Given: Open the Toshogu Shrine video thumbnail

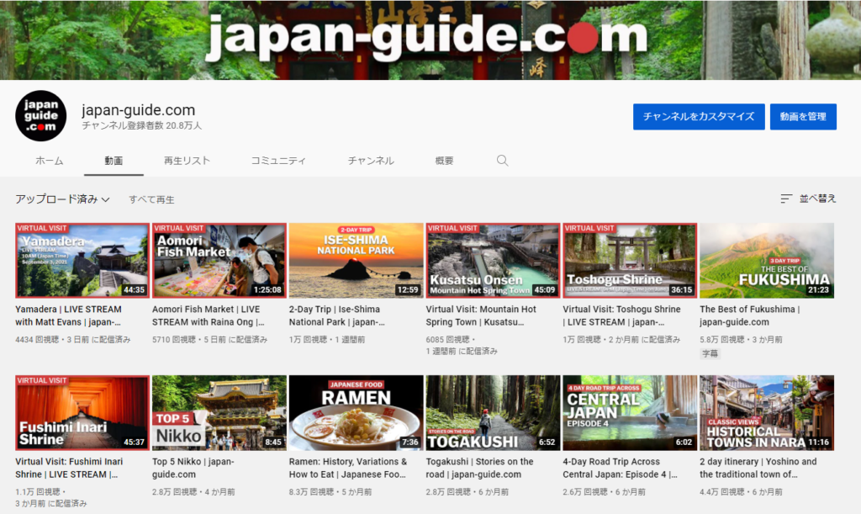Looking at the screenshot, I should pos(630,260).
